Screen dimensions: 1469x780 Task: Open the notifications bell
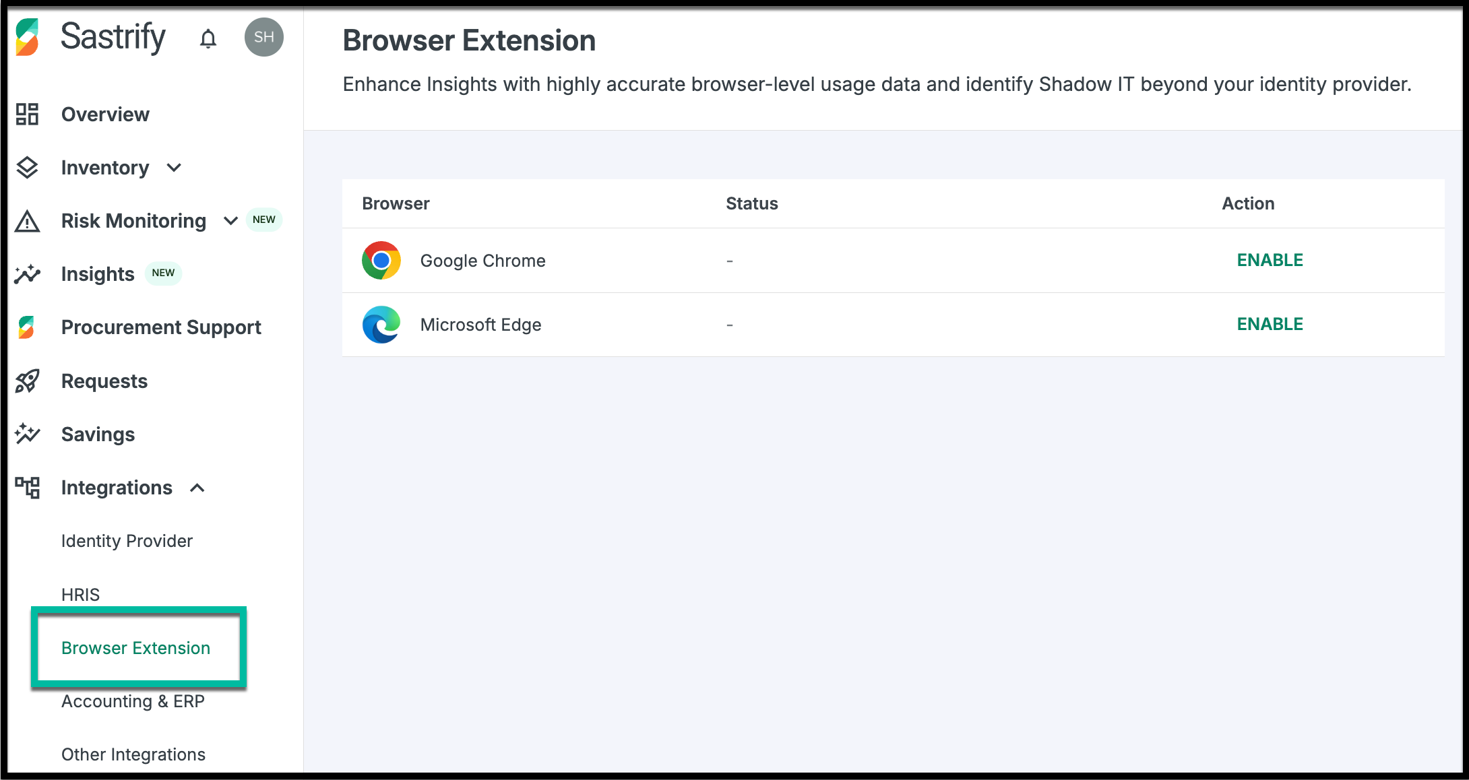[208, 38]
